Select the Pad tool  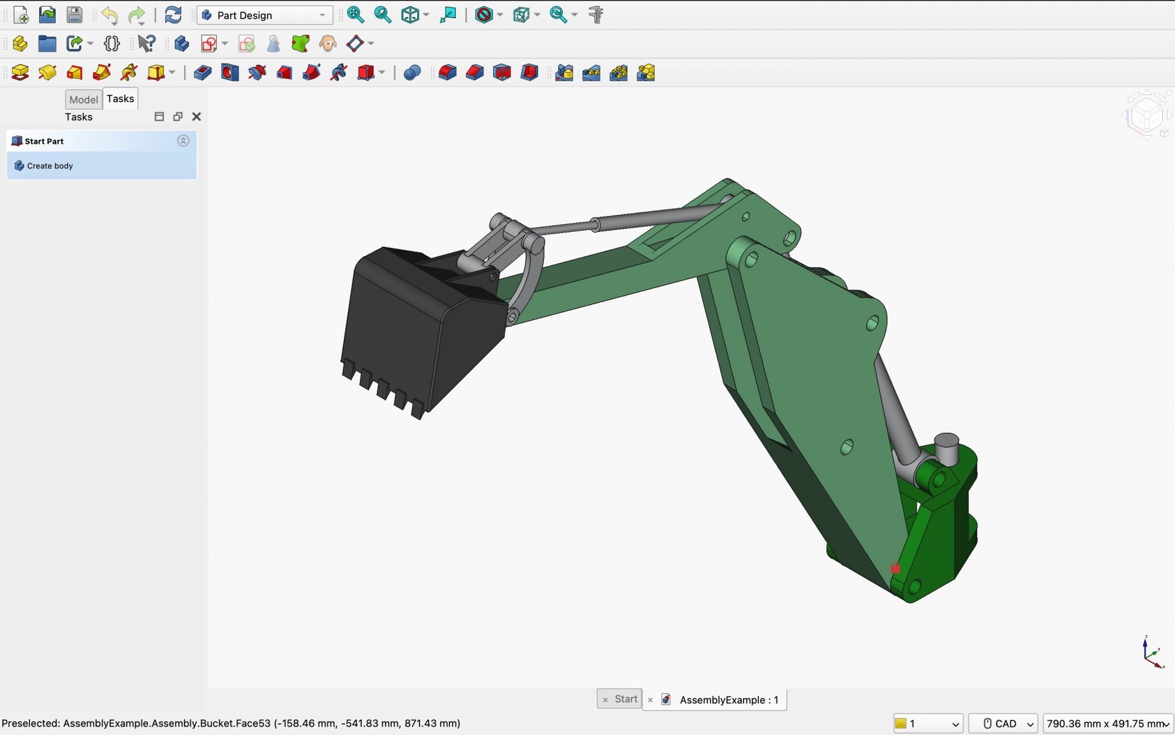(20, 72)
